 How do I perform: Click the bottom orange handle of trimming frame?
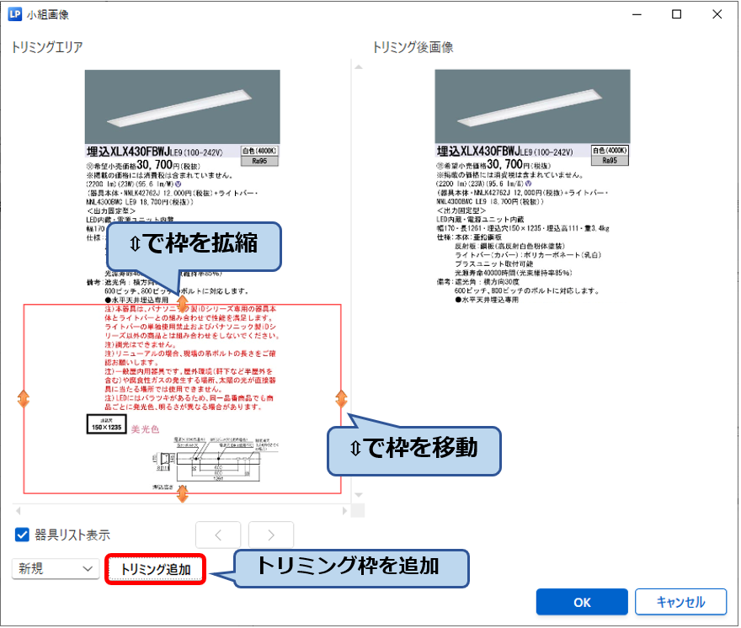[182, 494]
